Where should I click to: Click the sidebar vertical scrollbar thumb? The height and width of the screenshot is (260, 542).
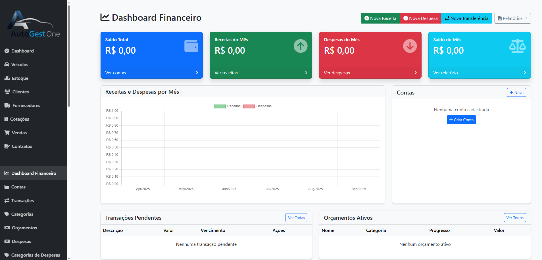pyautogui.click(x=69, y=57)
